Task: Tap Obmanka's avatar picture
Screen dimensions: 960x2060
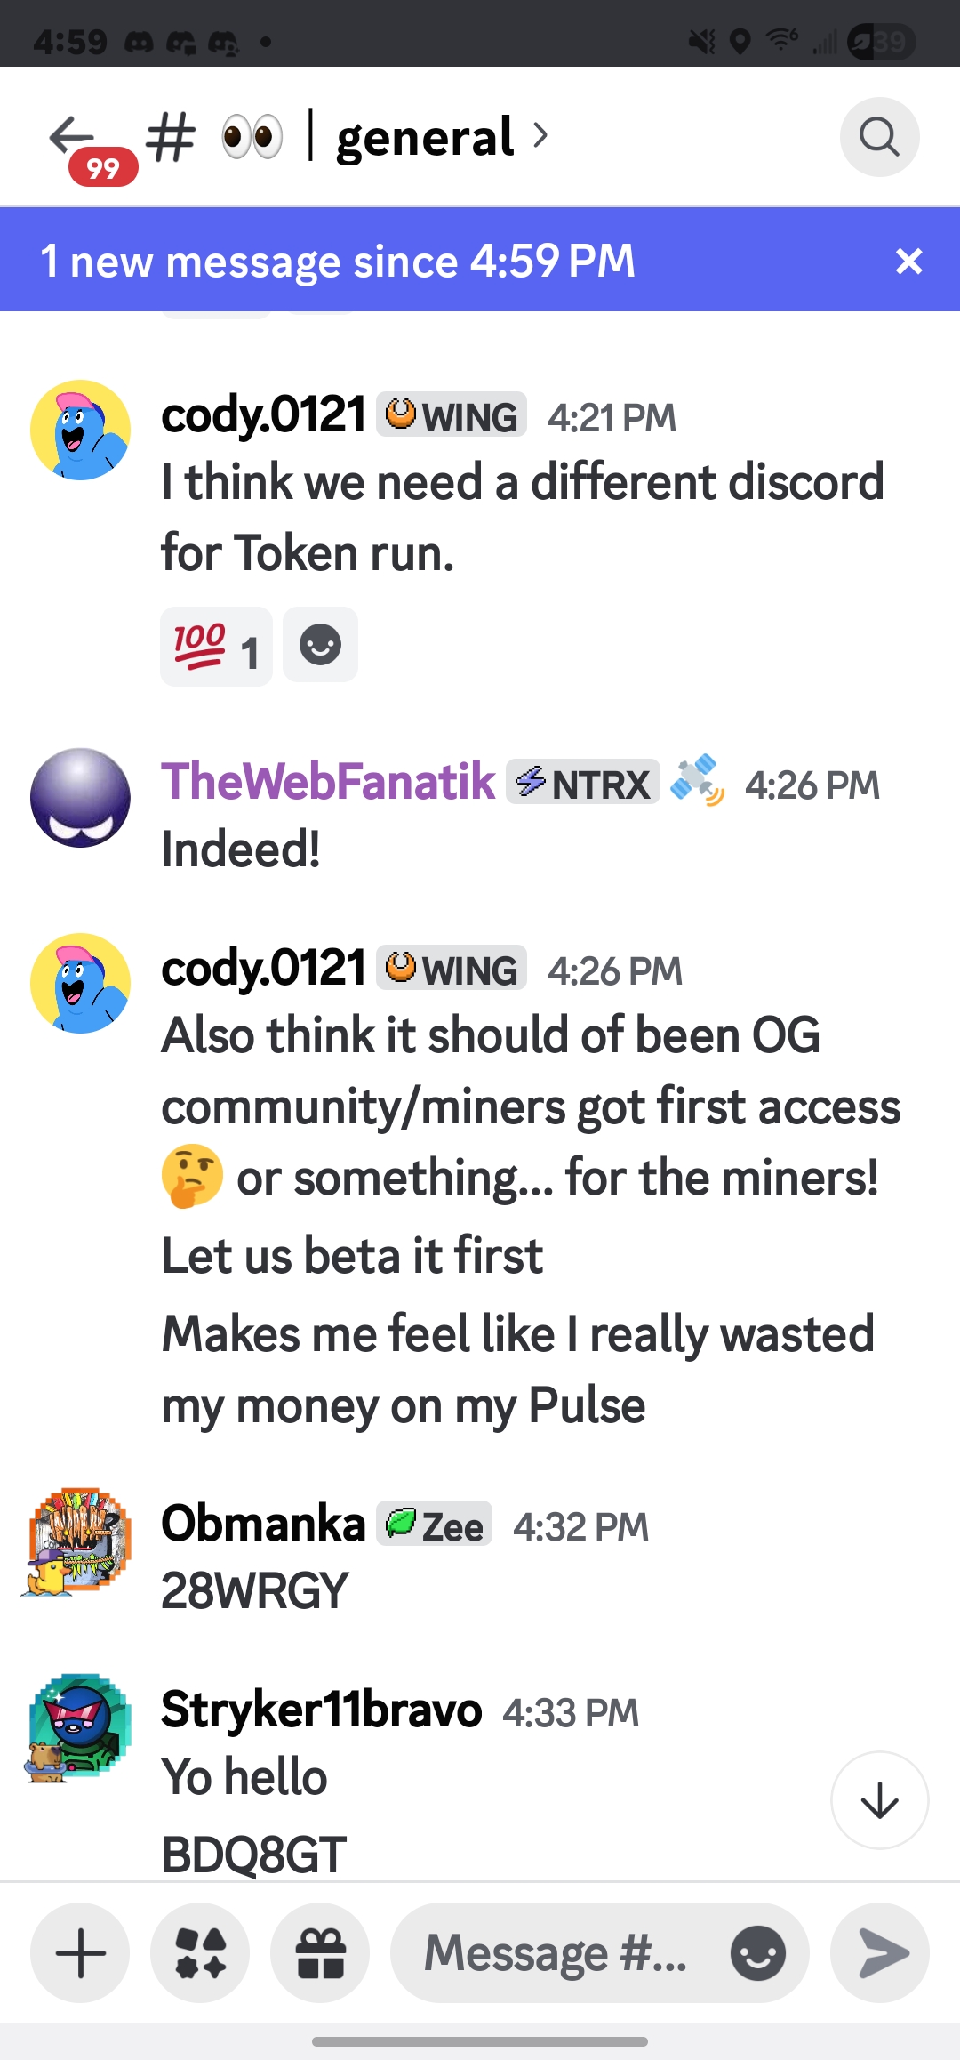Action: [78, 1541]
